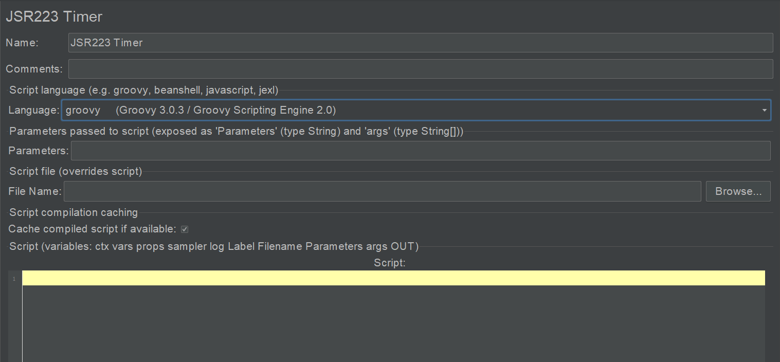Click "Cache compiled script if available" label text
The image size is (780, 362).
(93, 229)
